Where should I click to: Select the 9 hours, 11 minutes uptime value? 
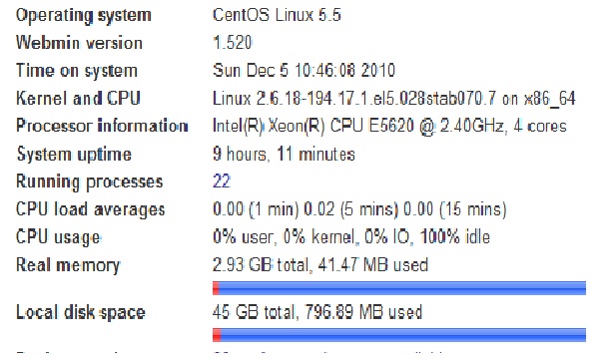tap(284, 154)
